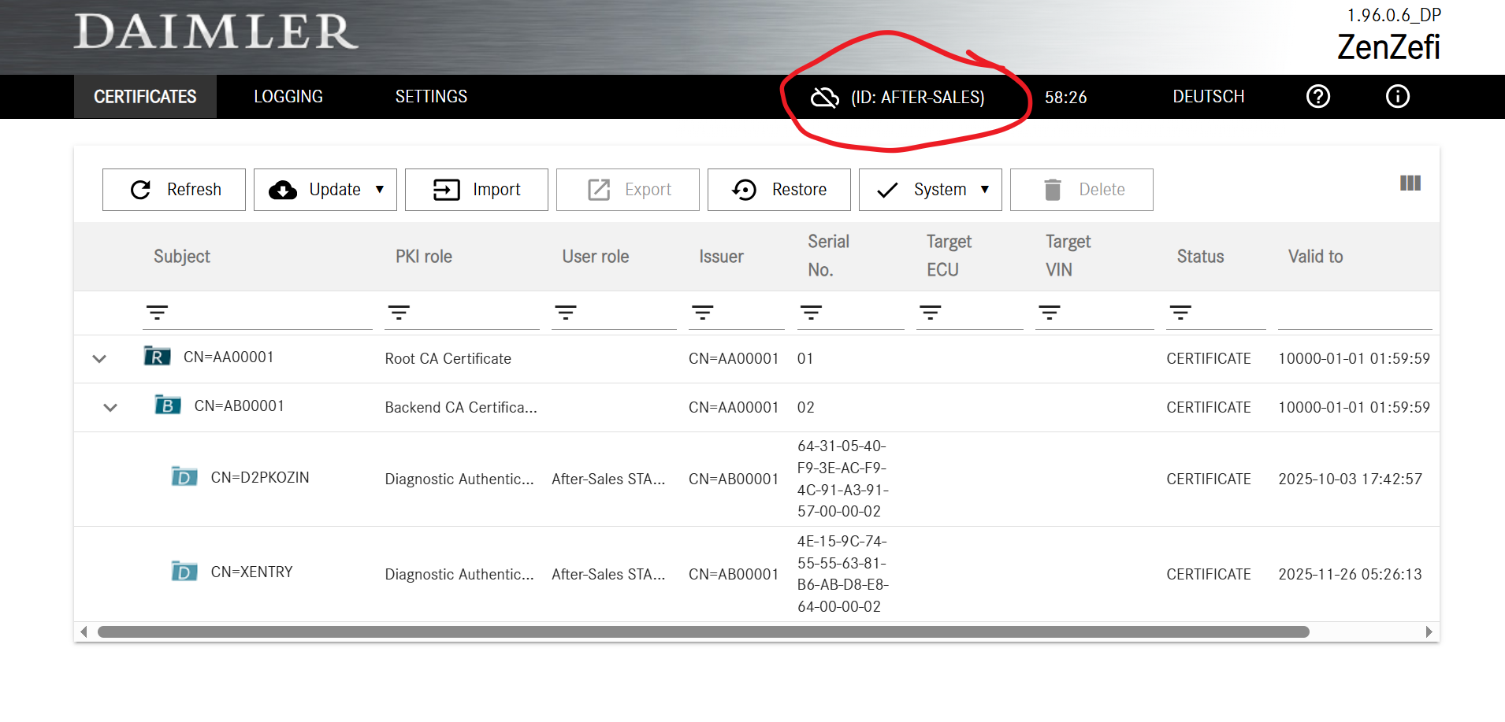Open the System dropdown menu
This screenshot has width=1505, height=722.
(931, 190)
